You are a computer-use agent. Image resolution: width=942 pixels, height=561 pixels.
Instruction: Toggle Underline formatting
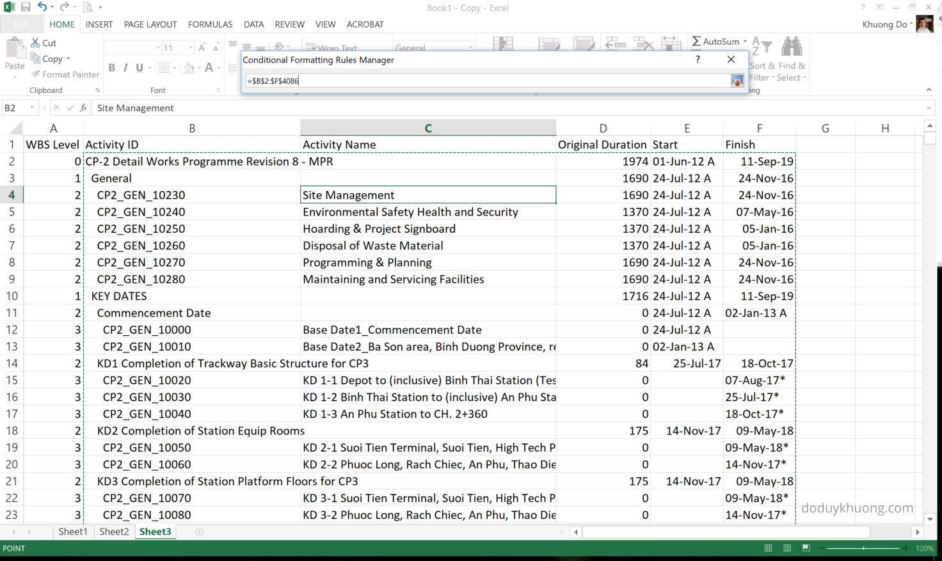coord(139,67)
